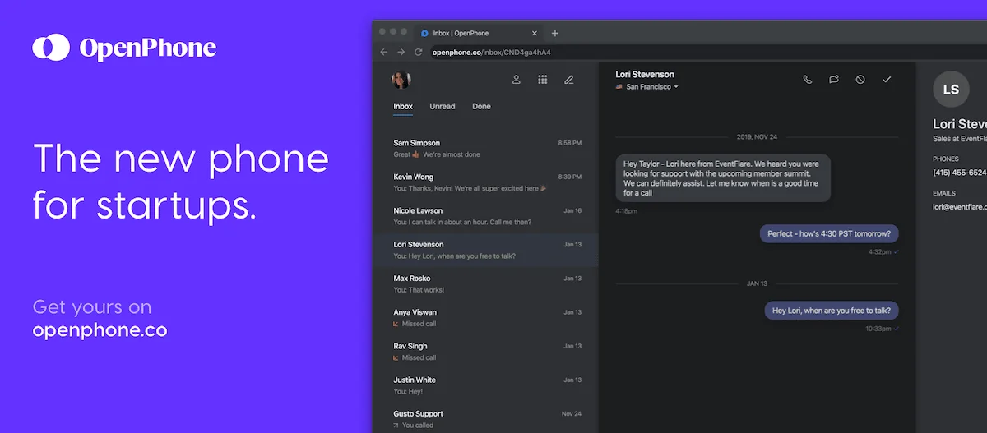987x433 pixels.
Task: Switch to the Unread tab
Action: (x=442, y=107)
